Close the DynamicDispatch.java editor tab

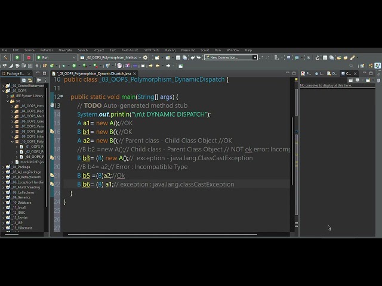click(134, 73)
